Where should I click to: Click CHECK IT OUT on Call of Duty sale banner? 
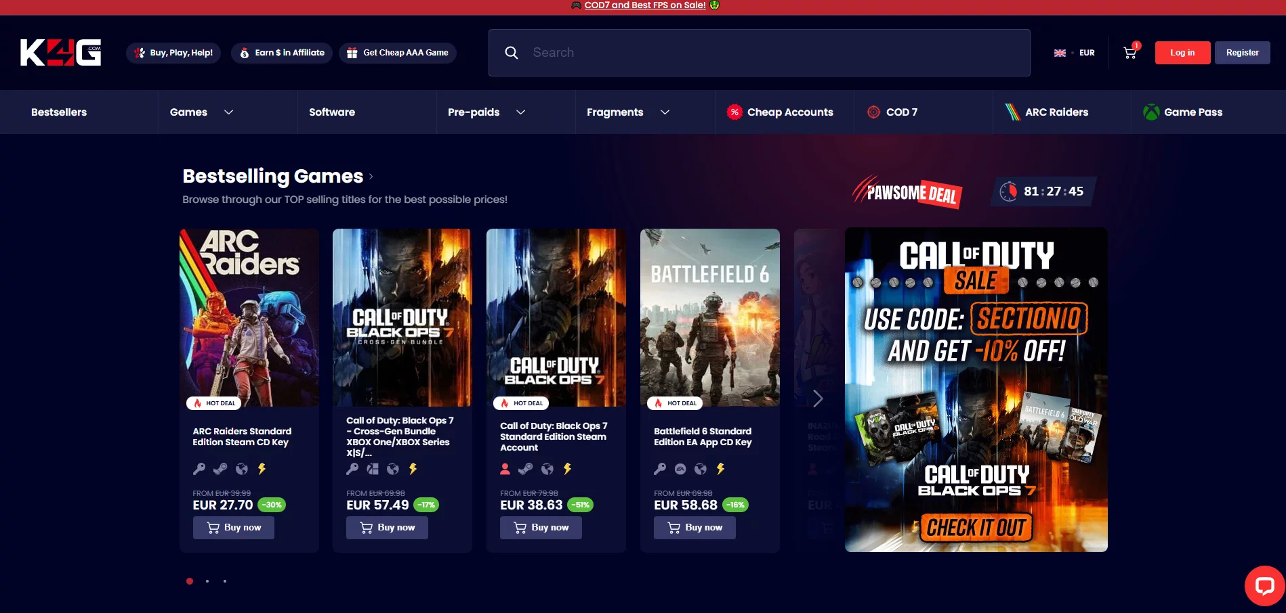click(976, 528)
